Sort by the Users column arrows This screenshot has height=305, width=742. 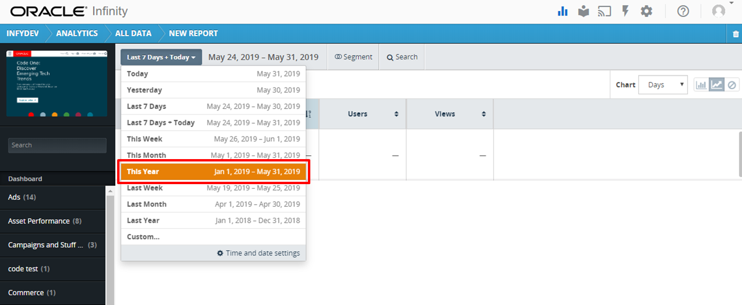pyautogui.click(x=396, y=114)
